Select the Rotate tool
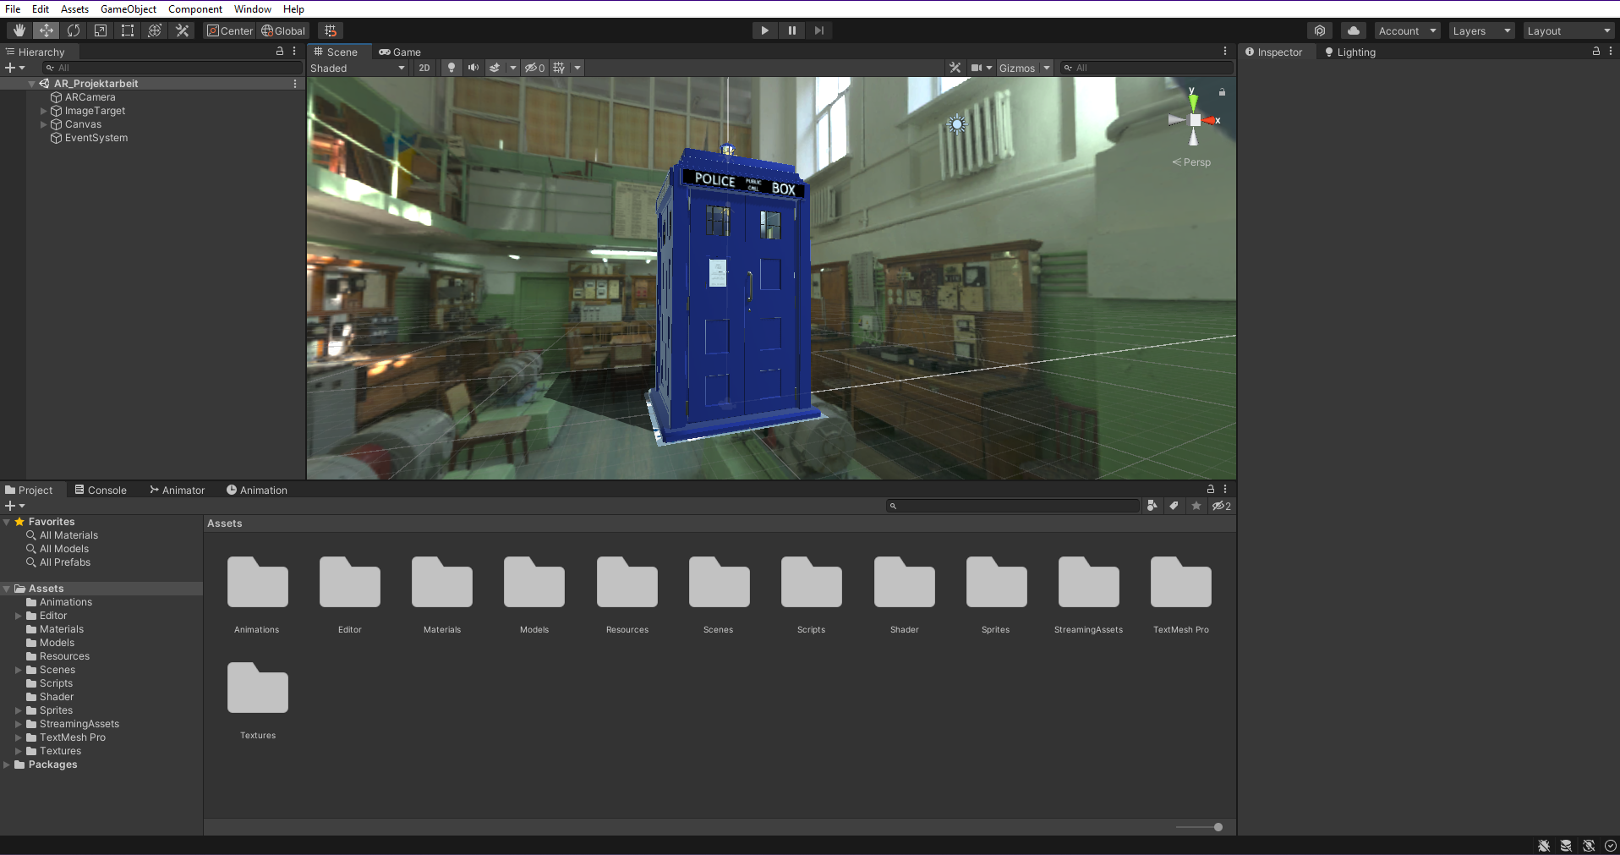The image size is (1620, 855). click(73, 30)
